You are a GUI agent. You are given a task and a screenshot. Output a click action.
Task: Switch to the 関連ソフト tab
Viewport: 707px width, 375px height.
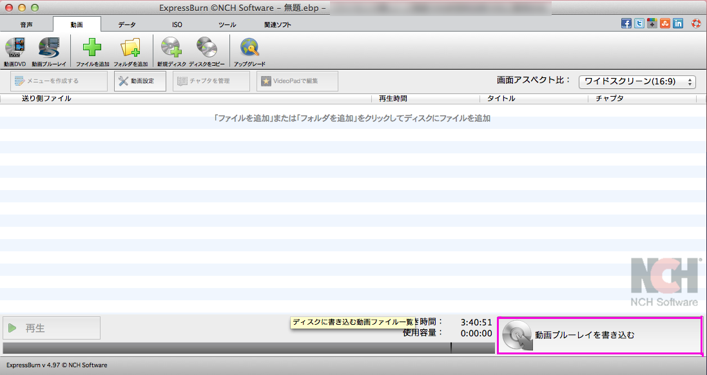click(278, 24)
